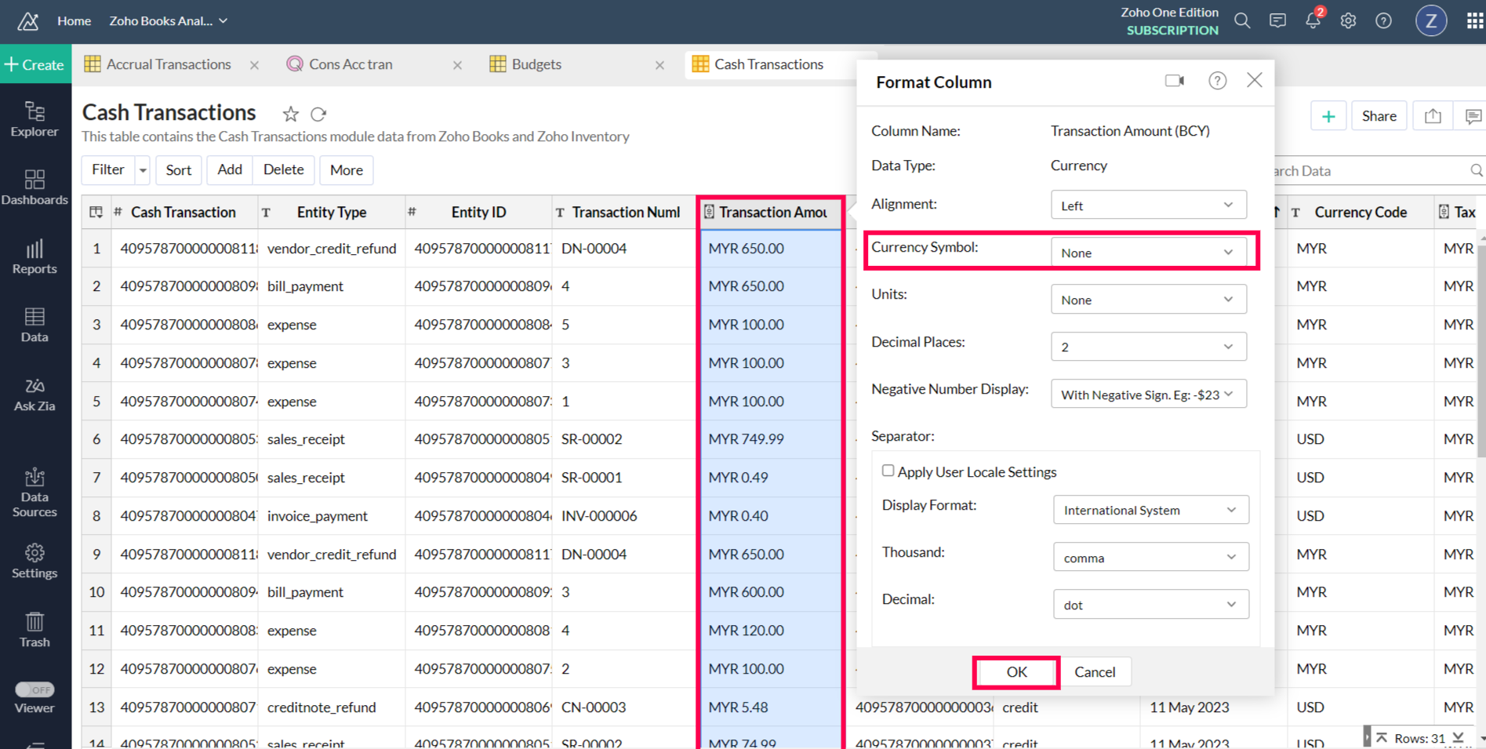Open the More menu button
This screenshot has height=749, width=1486.
coord(347,170)
